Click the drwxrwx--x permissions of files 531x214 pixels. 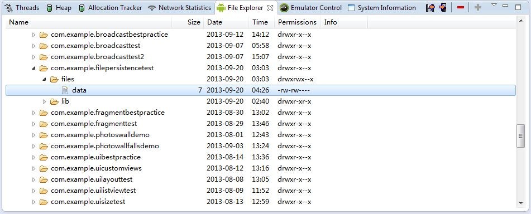click(295, 79)
